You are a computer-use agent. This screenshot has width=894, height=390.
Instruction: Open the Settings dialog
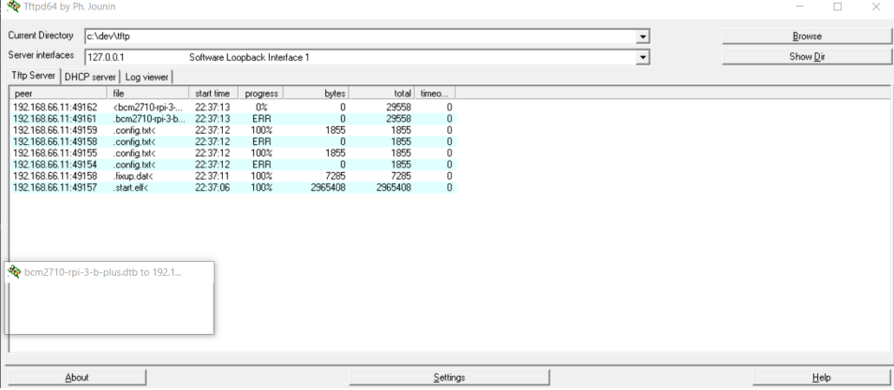coord(449,377)
